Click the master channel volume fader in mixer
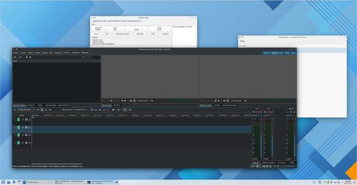This screenshot has height=185, width=357. [294, 139]
